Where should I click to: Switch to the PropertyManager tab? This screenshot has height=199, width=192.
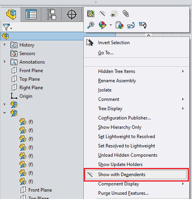(x=31, y=14)
